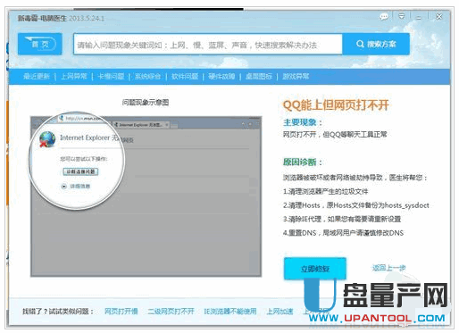Screen dimensions: 459x333
Task: Select the 游戏异常 category tab
Action: 296,77
